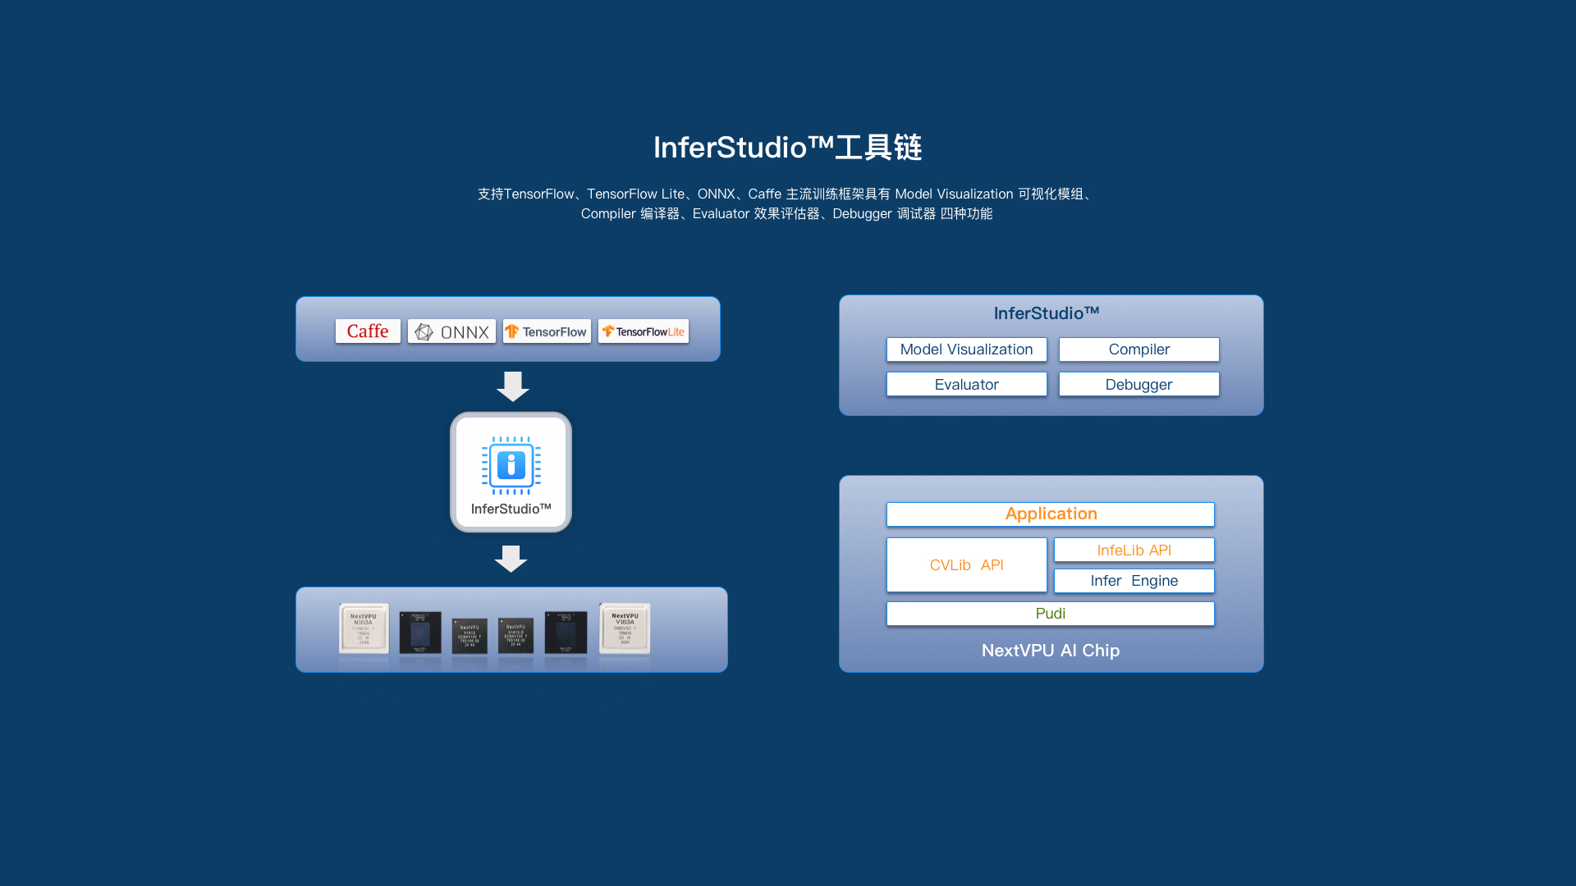Select the InfeLib API block
Screen dimensions: 1576x886
click(x=1134, y=550)
